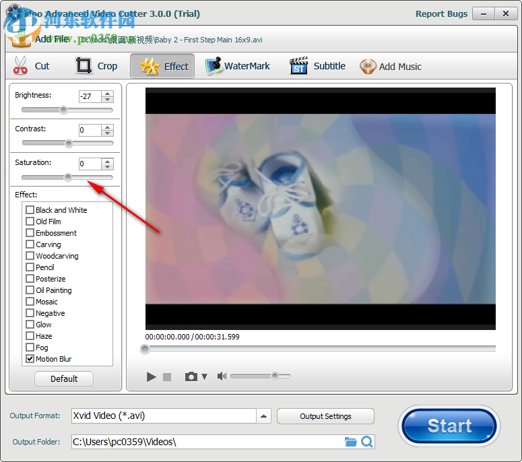Browse output folder with folder icon
Screen dimensions: 522x462
click(350, 442)
